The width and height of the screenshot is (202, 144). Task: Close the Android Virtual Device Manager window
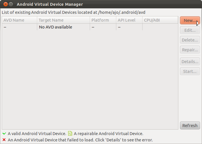coord(5,4)
